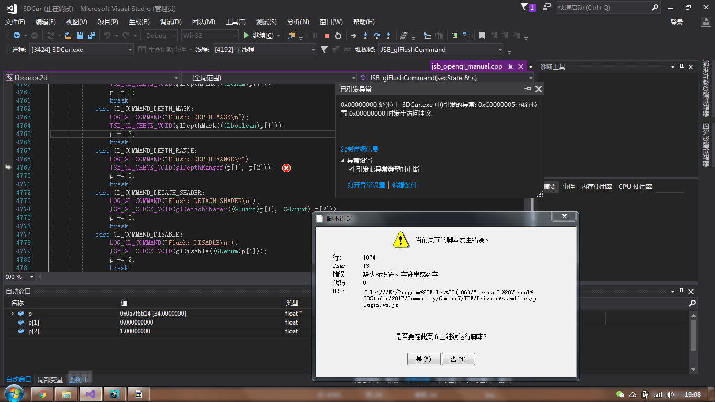Close the script error dialog
The height and width of the screenshot is (402, 715).
564,217
